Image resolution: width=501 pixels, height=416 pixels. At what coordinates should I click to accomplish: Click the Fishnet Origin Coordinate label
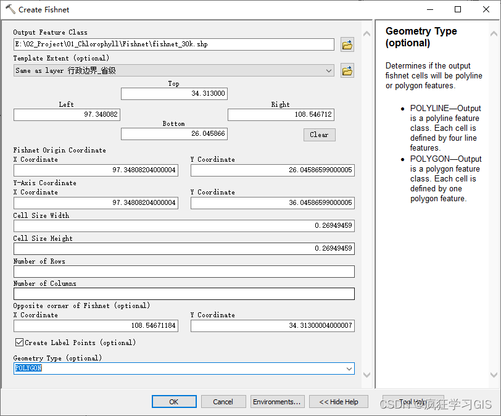pyautogui.click(x=59, y=150)
